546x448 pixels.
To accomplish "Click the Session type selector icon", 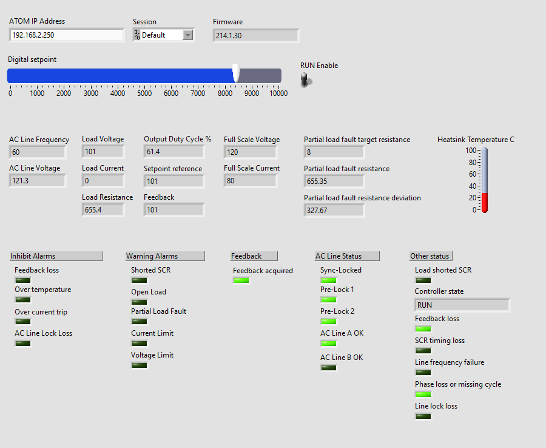I will [x=138, y=35].
